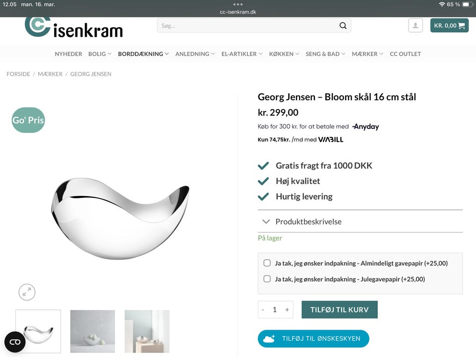Open the shopping cart showing KR. 0,00
This screenshot has width=476, height=357.
(449, 26)
